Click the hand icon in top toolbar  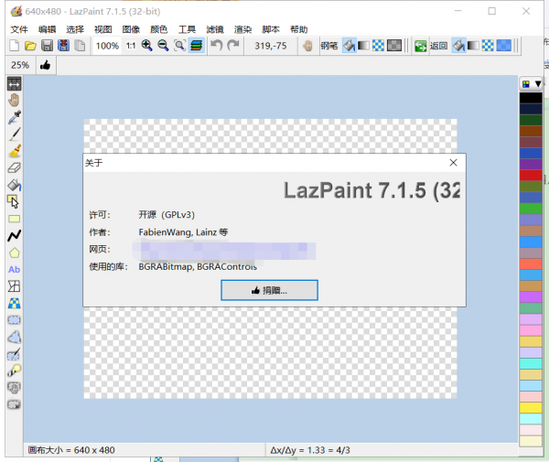307,46
